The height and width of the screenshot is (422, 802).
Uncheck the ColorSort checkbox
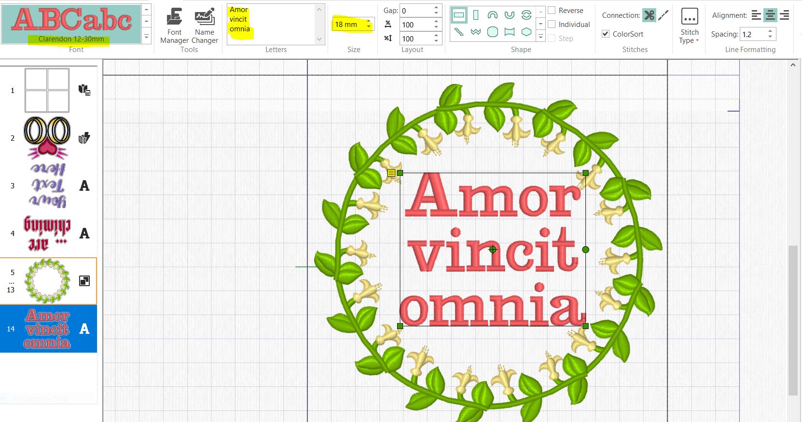[x=606, y=34]
